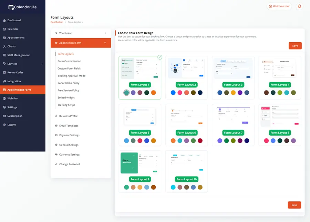The width and height of the screenshot is (310, 222).
Task: Select the Form Layout 5 preview thumbnail
Action: (140, 117)
